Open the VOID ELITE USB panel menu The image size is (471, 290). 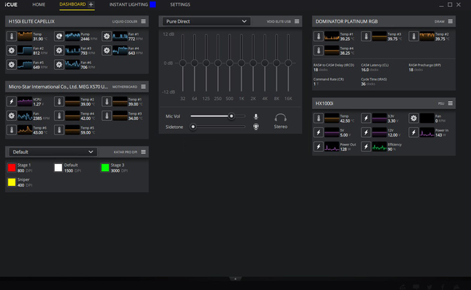click(x=297, y=21)
